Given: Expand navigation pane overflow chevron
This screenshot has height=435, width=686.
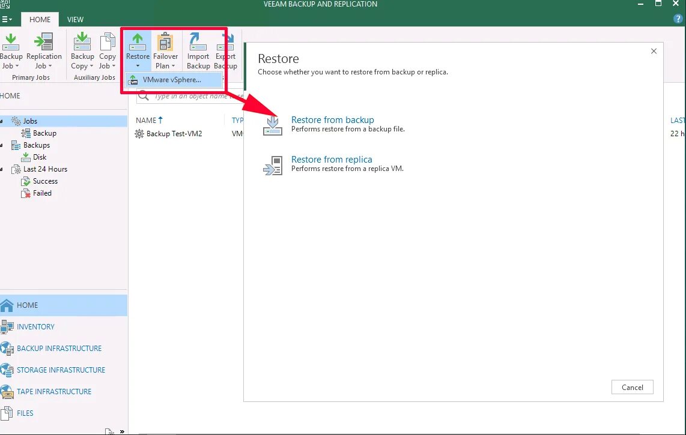Looking at the screenshot, I should click(122, 431).
